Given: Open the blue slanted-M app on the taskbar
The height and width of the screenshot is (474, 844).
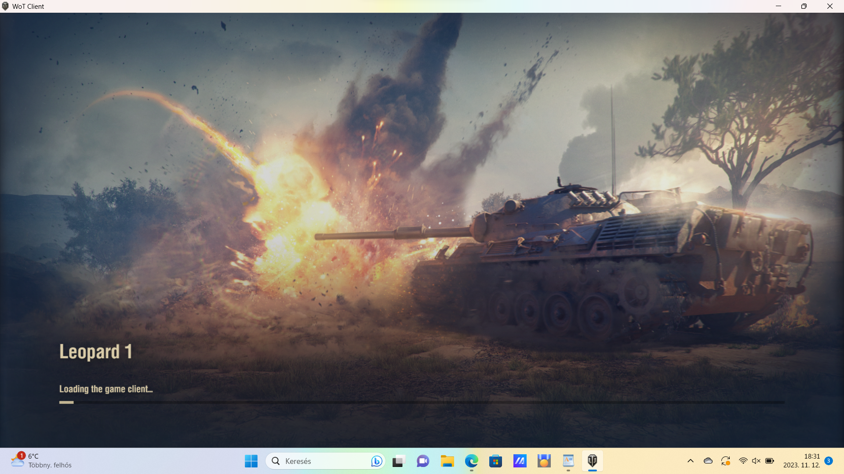Looking at the screenshot, I should (x=520, y=461).
